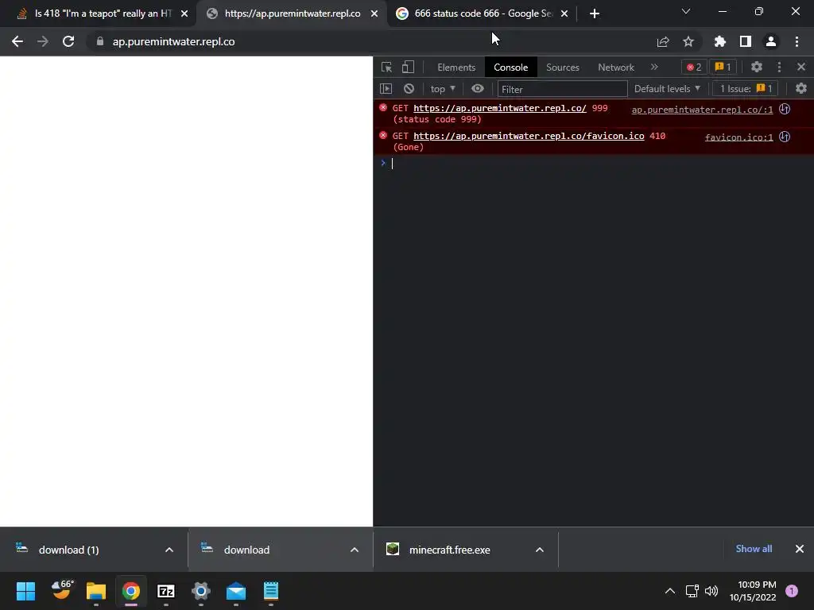Reload the current page

point(68,41)
